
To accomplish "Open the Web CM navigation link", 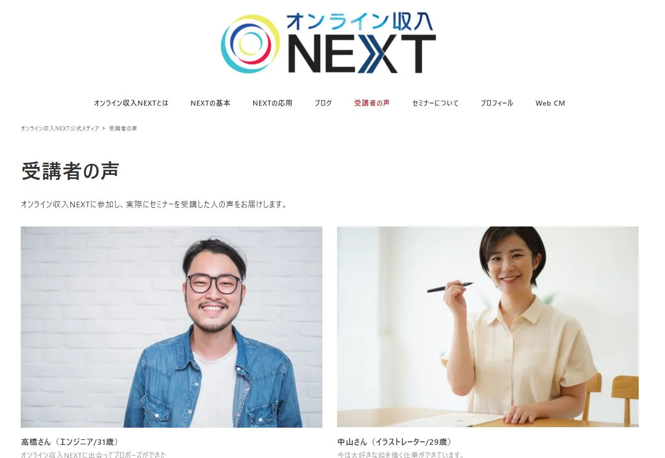I will click(550, 103).
